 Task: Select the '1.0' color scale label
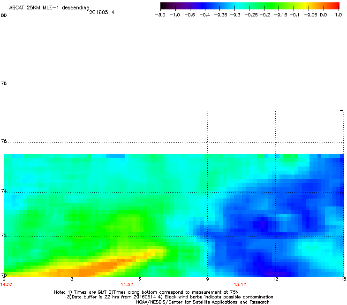click(x=339, y=15)
